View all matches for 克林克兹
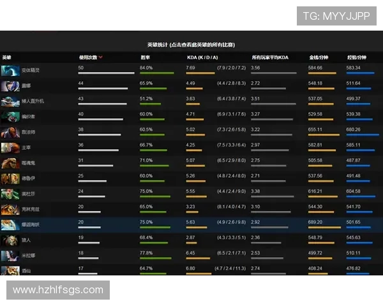 pos(30,209)
